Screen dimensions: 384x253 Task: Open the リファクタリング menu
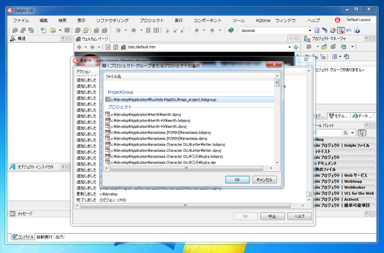point(112,20)
